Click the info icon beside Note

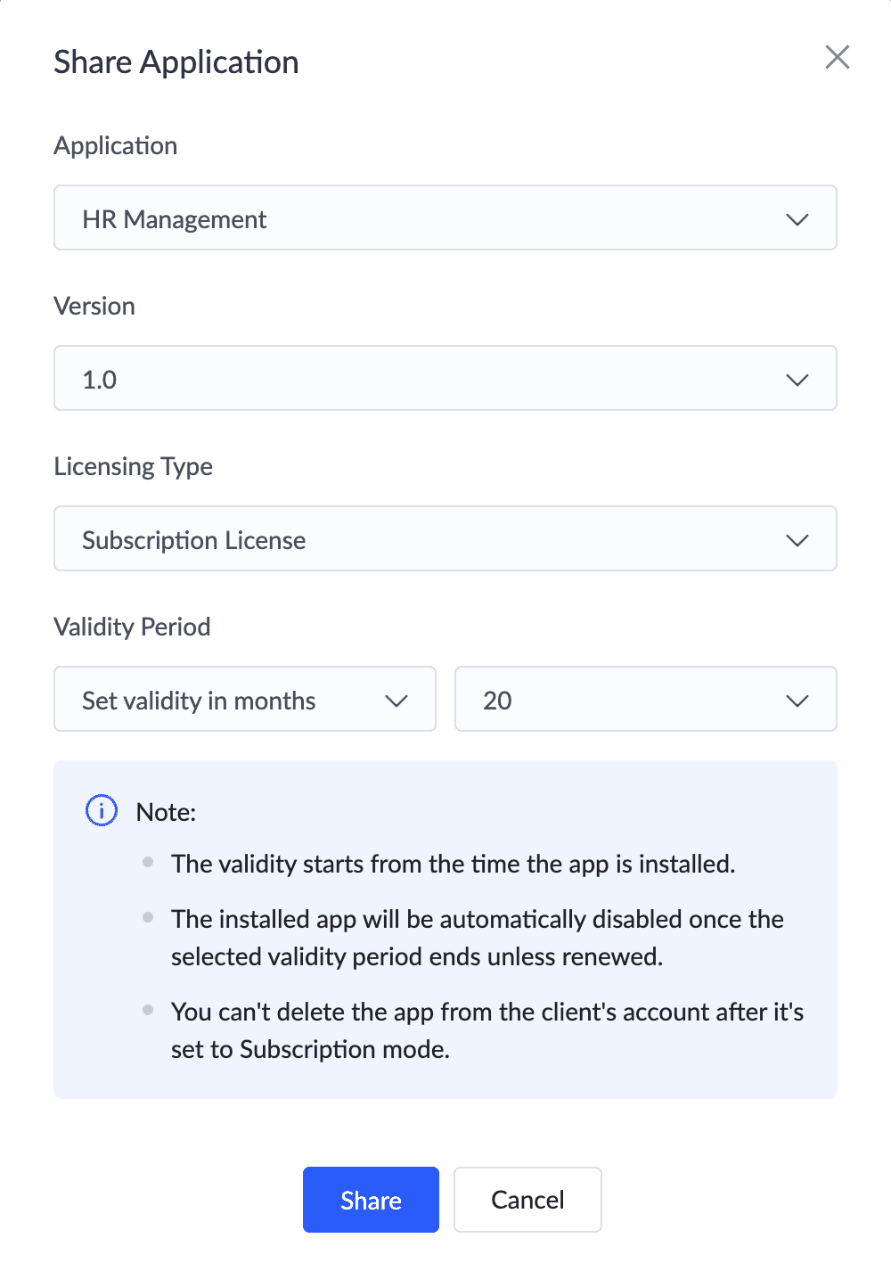[102, 811]
